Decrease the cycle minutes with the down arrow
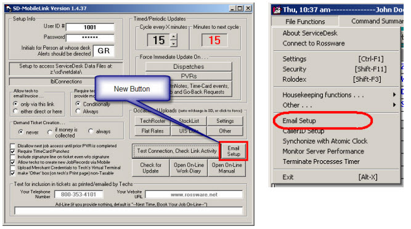Image resolution: width=411 pixels, height=229 pixels. pos(174,44)
